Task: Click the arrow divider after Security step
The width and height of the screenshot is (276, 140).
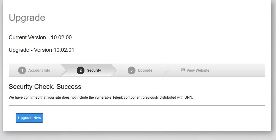Action: [x=115, y=70]
